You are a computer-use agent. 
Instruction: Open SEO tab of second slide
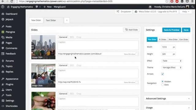(x=72, y=65)
